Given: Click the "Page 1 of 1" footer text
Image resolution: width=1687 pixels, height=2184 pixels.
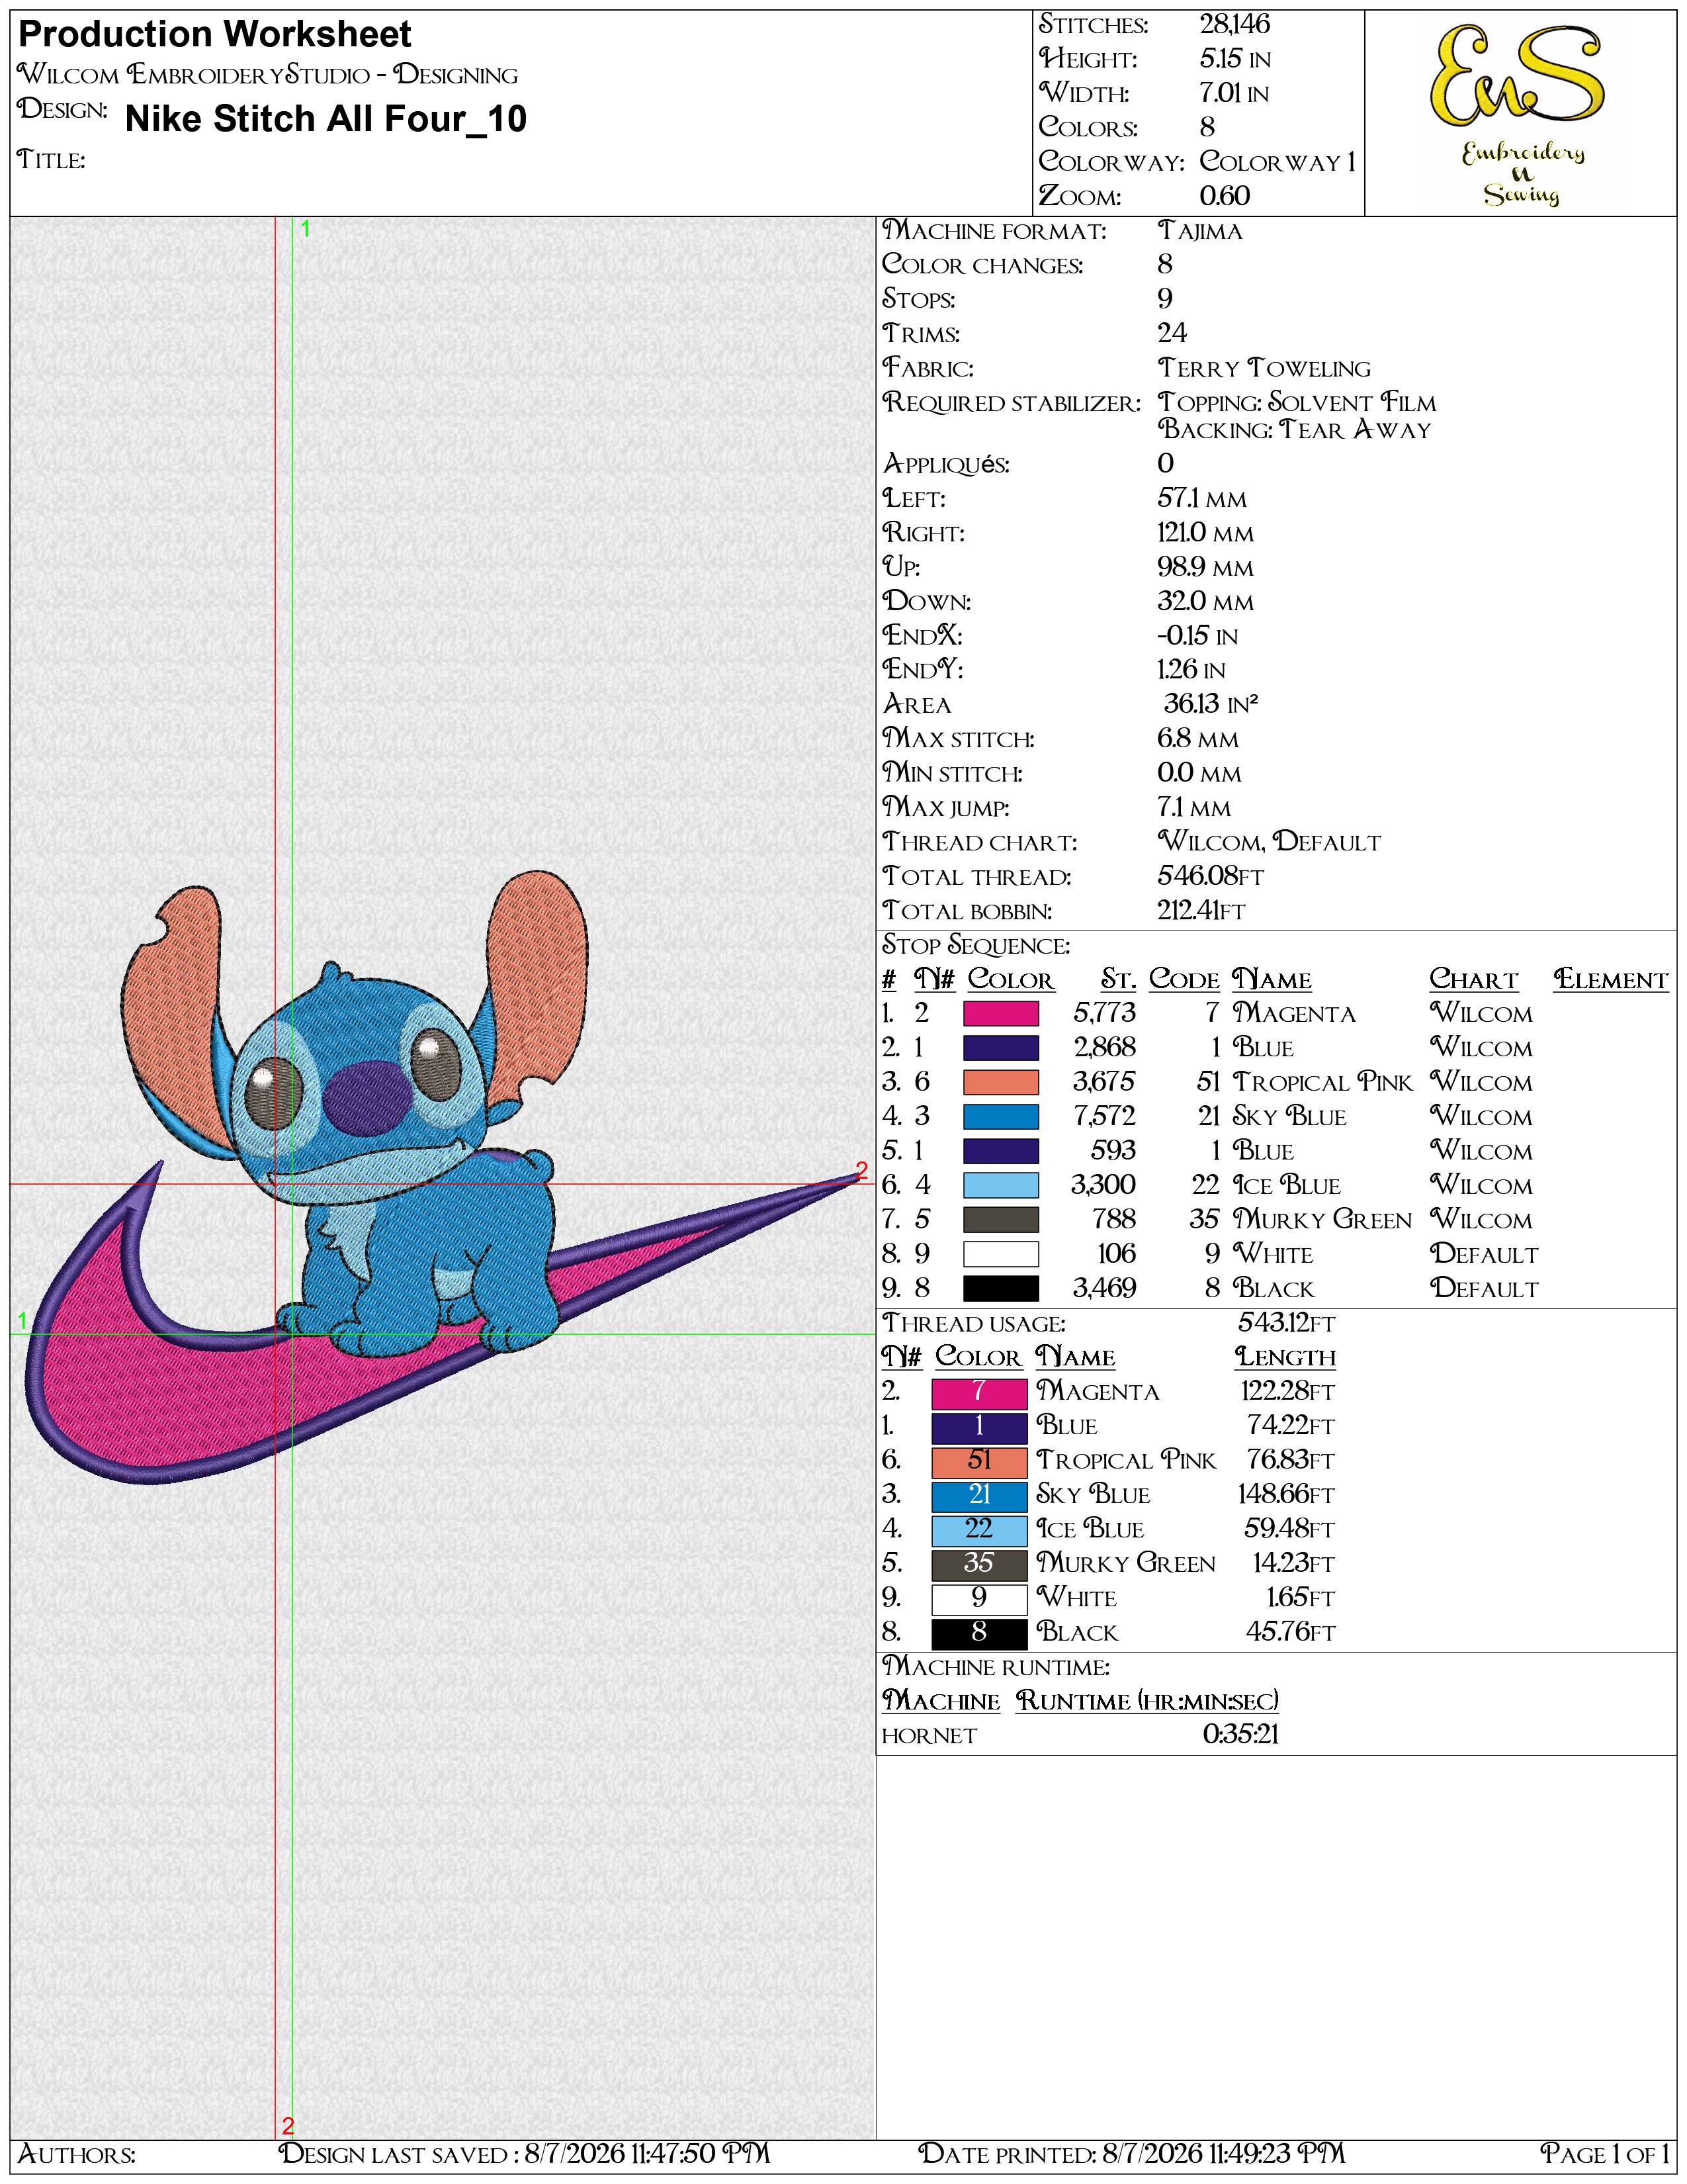Looking at the screenshot, I should pyautogui.click(x=1605, y=2153).
